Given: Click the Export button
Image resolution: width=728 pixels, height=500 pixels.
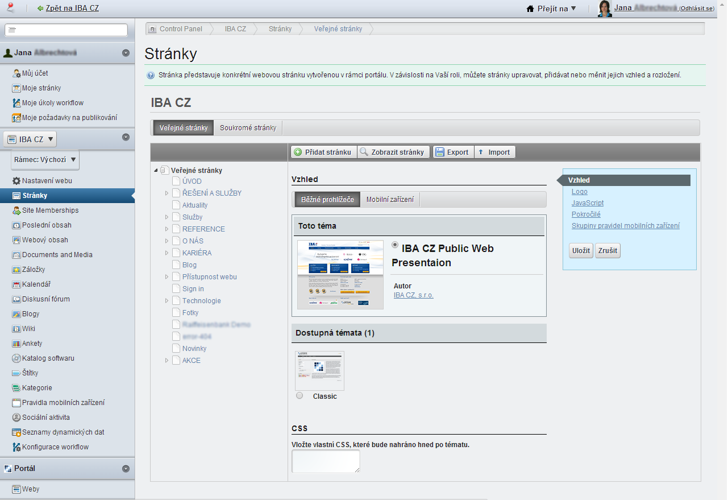Looking at the screenshot, I should pyautogui.click(x=453, y=152).
